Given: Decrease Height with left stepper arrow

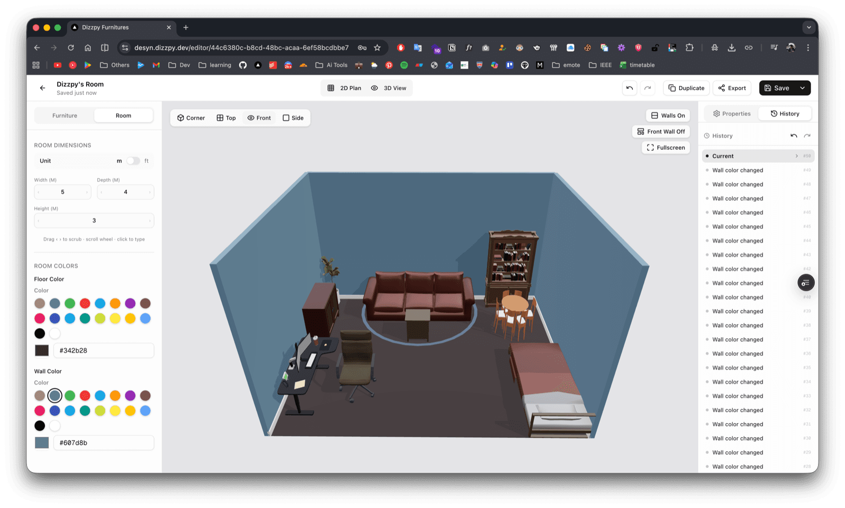Looking at the screenshot, I should point(39,221).
